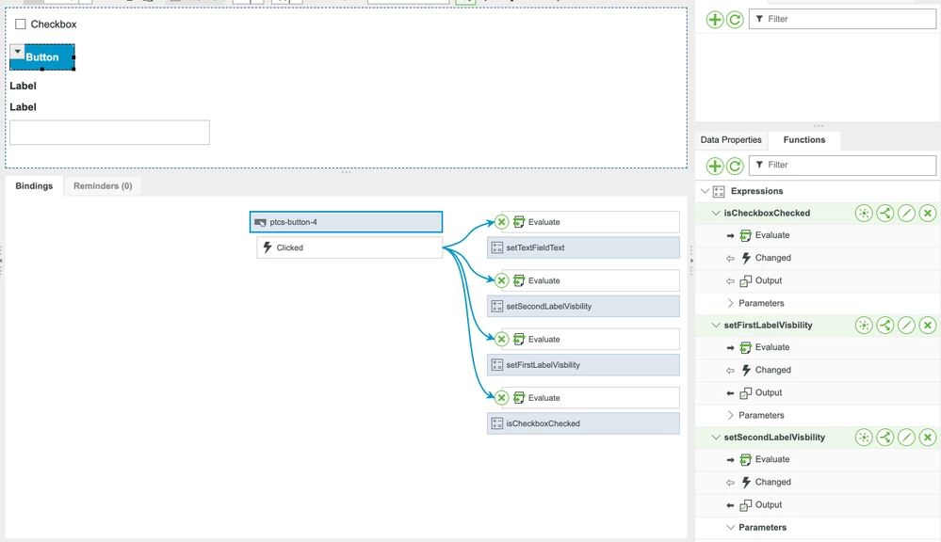Select the isCheckboxChecked binding target

tap(583, 423)
